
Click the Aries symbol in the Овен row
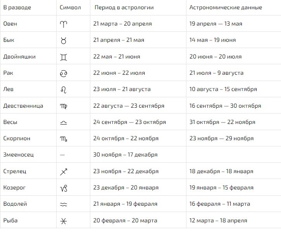pyautogui.click(x=64, y=24)
